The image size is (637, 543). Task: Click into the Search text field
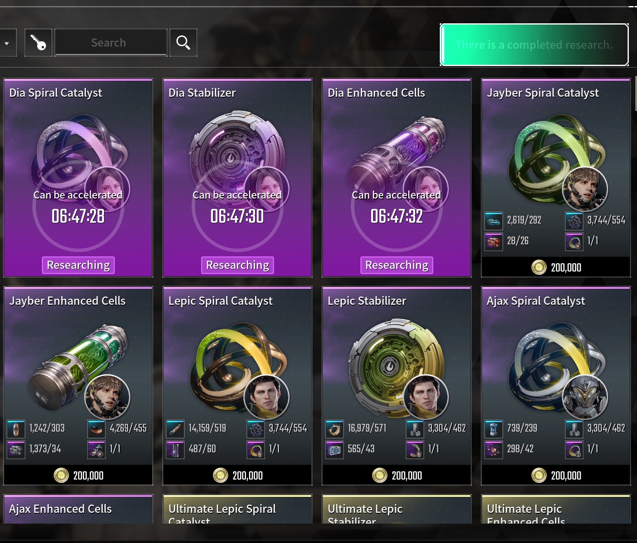point(111,43)
